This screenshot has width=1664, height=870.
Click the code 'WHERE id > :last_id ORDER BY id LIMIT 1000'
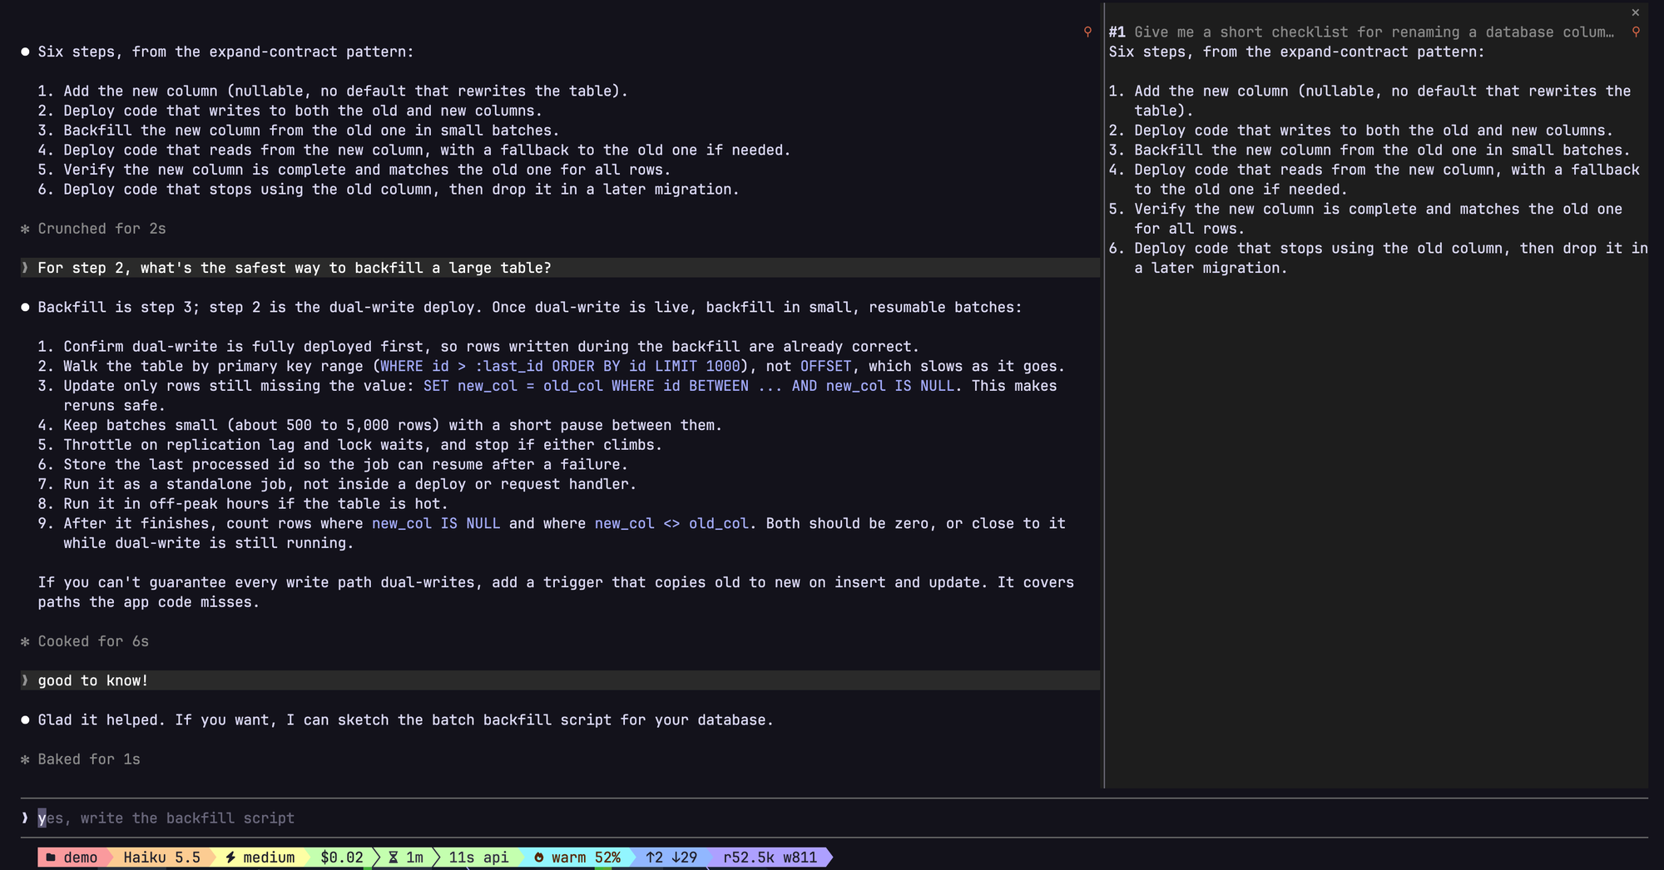560,366
